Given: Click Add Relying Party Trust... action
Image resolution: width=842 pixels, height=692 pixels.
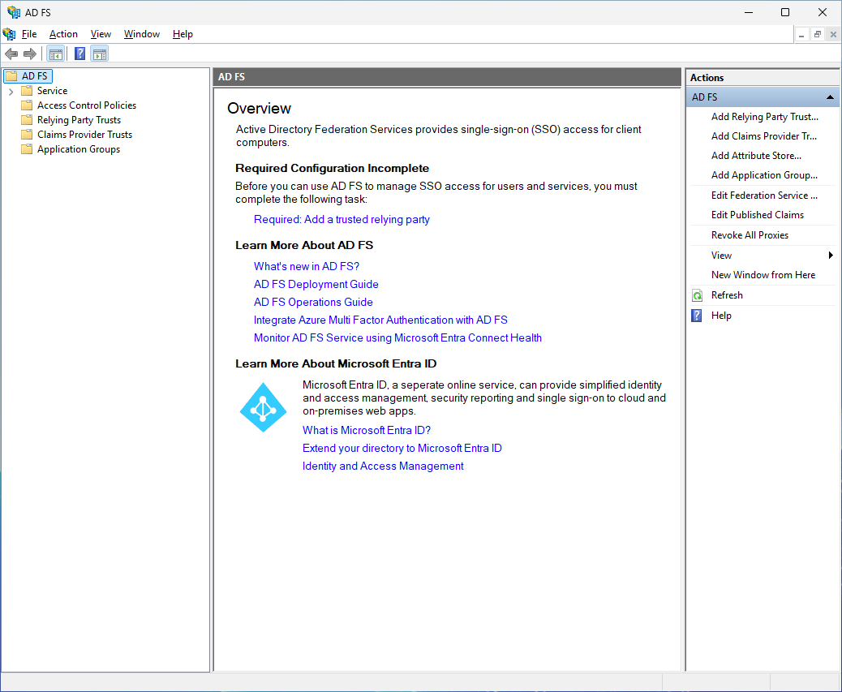Looking at the screenshot, I should point(765,117).
